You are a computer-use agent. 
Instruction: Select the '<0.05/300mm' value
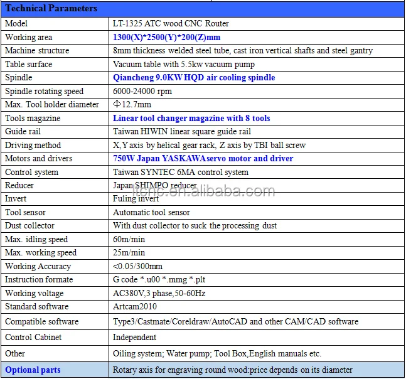[138, 267]
